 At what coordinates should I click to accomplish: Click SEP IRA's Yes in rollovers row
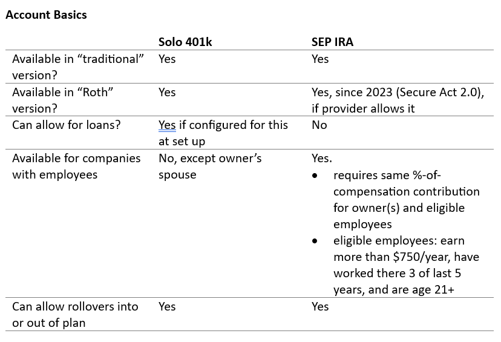[x=320, y=306]
